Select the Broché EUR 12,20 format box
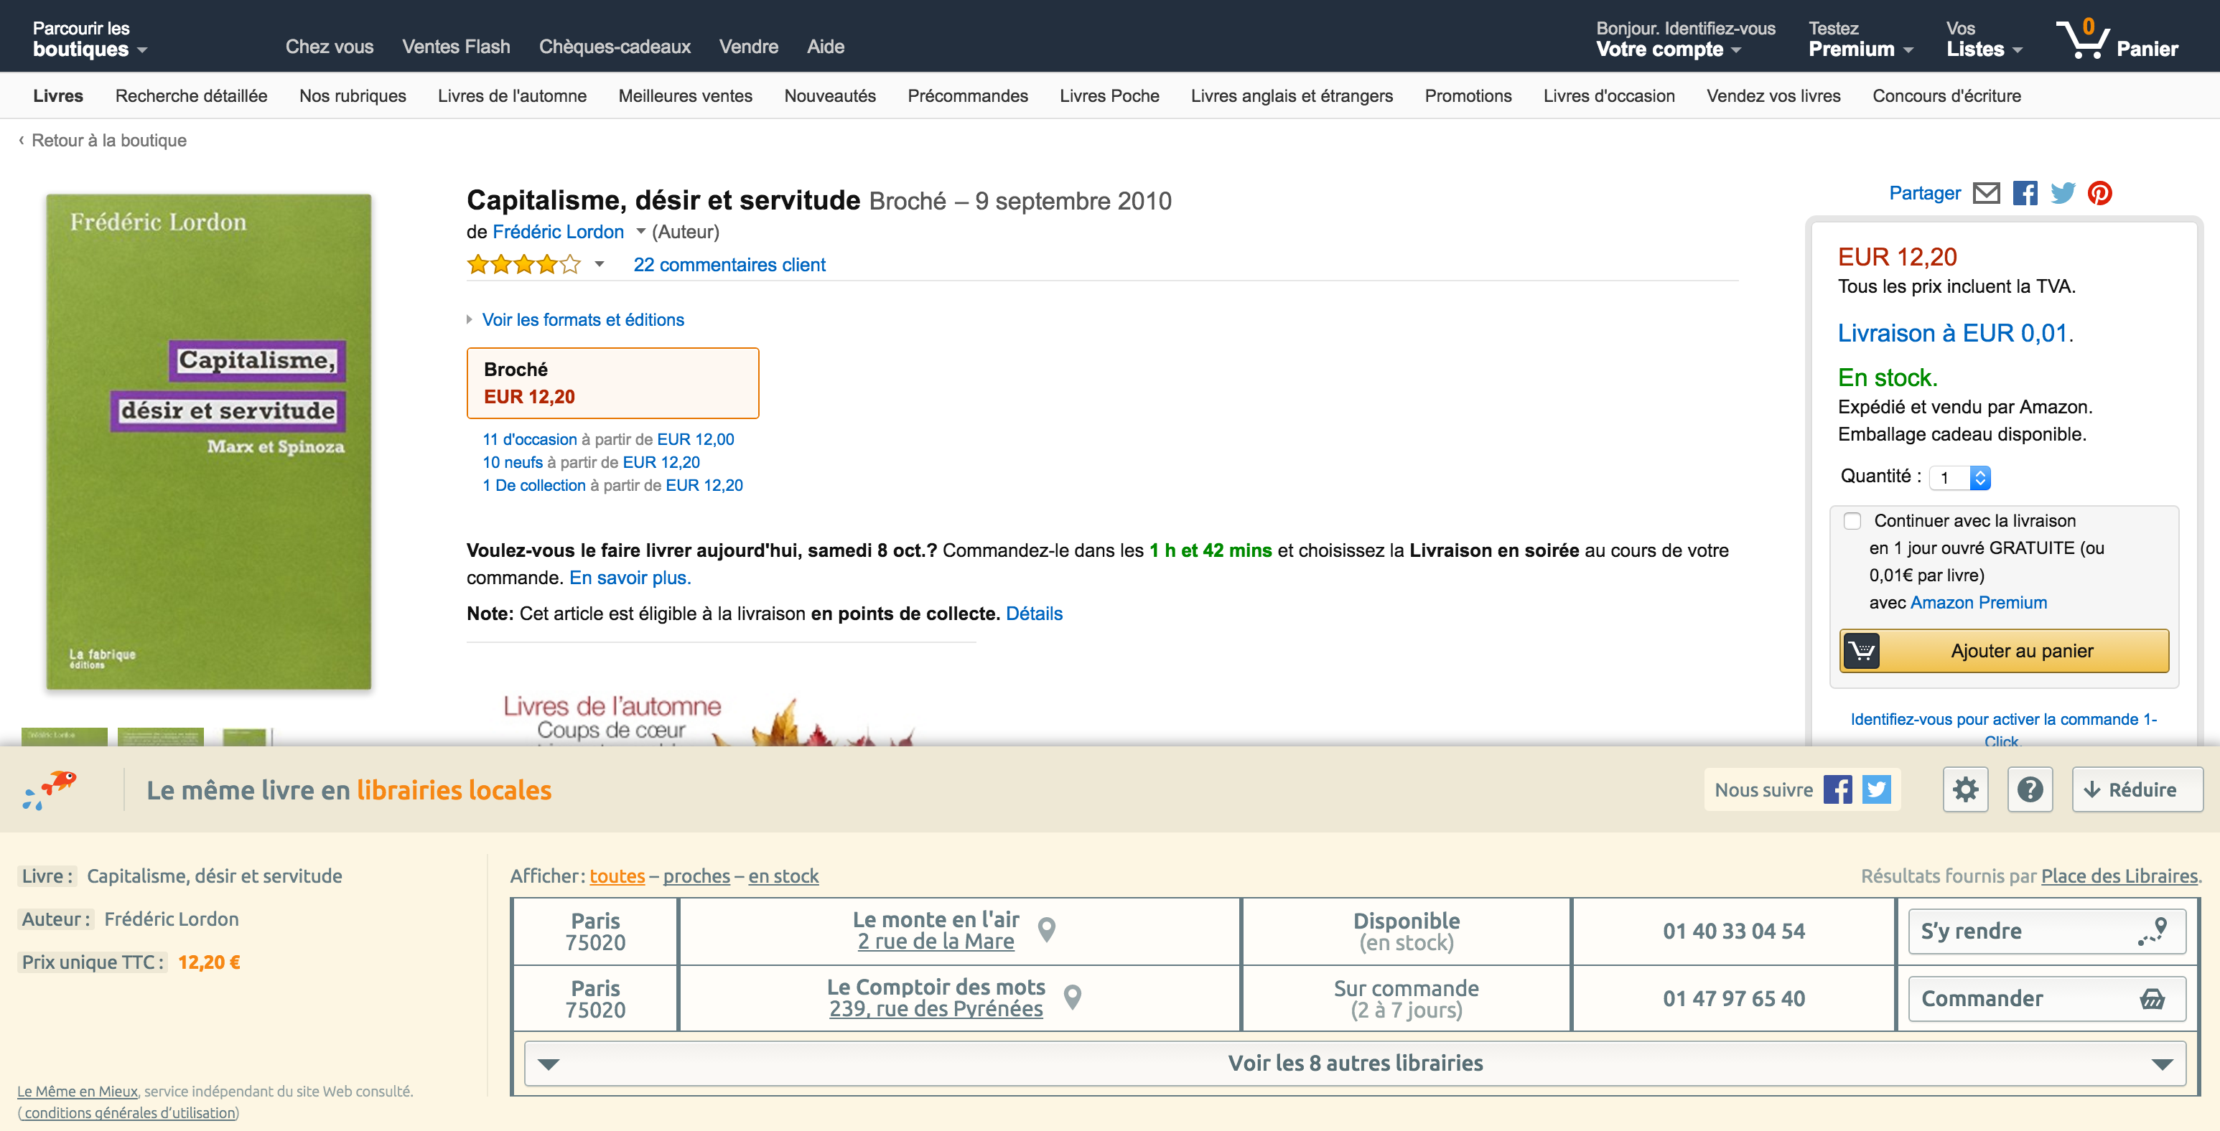Image resolution: width=2220 pixels, height=1131 pixels. [612, 383]
